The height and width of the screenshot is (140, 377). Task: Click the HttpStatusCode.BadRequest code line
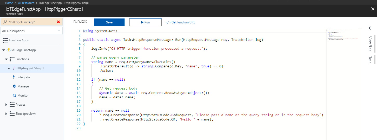click(x=211, y=115)
